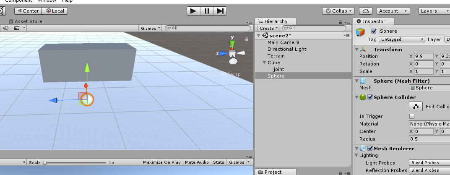Click the Sphere object icon cube in the Inspector

point(361,32)
